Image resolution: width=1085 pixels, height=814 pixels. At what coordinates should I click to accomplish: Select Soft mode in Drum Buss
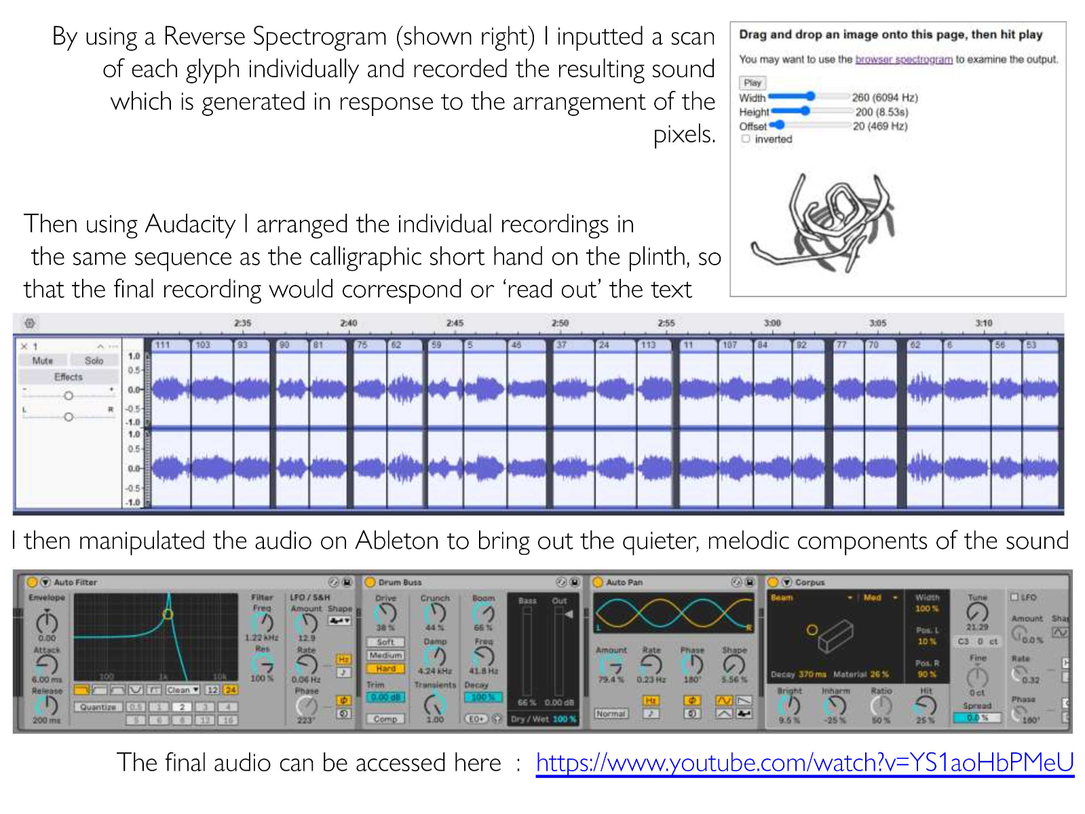click(x=385, y=642)
